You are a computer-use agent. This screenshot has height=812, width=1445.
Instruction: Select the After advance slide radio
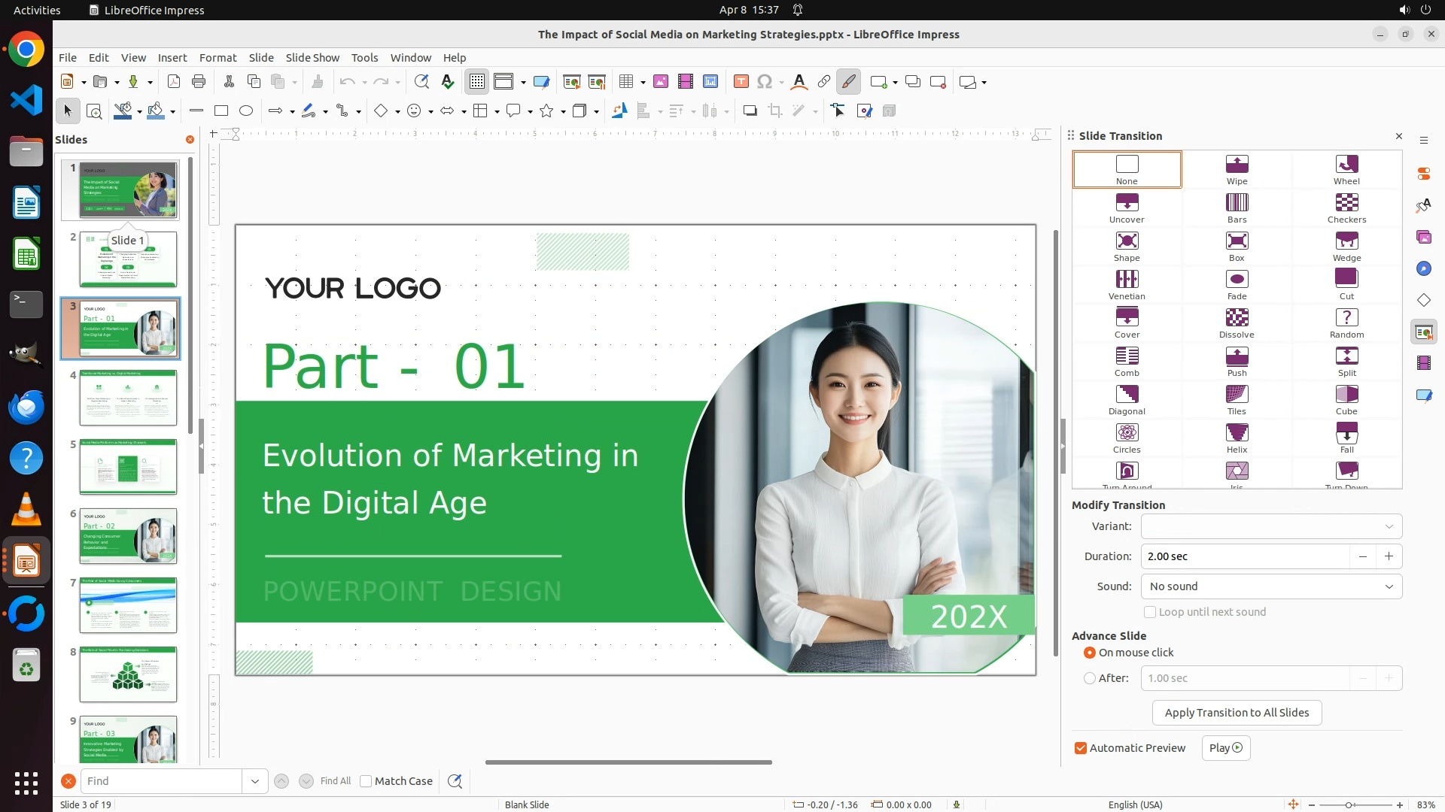pyautogui.click(x=1089, y=678)
